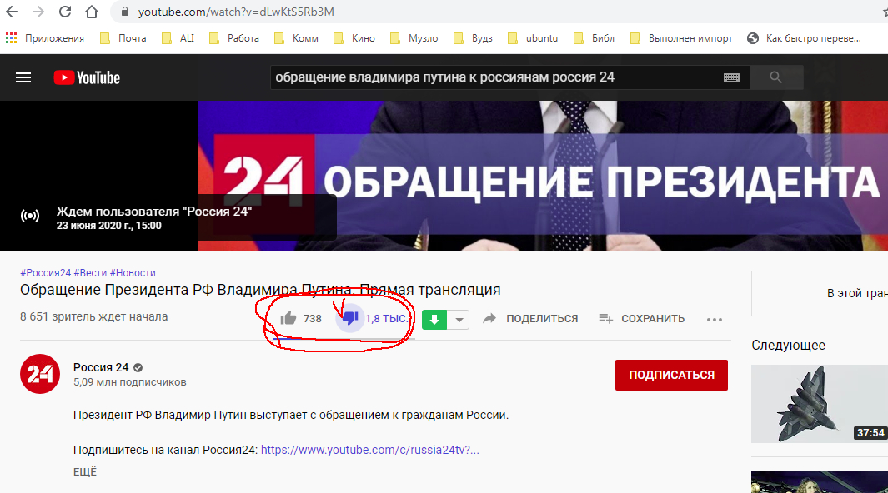Click the green download button
Viewport: 888px width, 493px height.
(434, 320)
